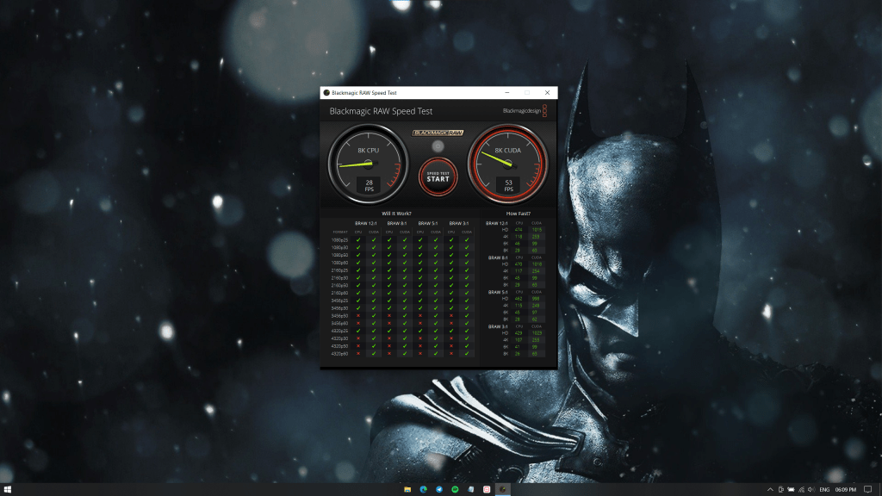The height and width of the screenshot is (496, 882).
Task: Click the app icon in the window title bar
Action: (326, 93)
